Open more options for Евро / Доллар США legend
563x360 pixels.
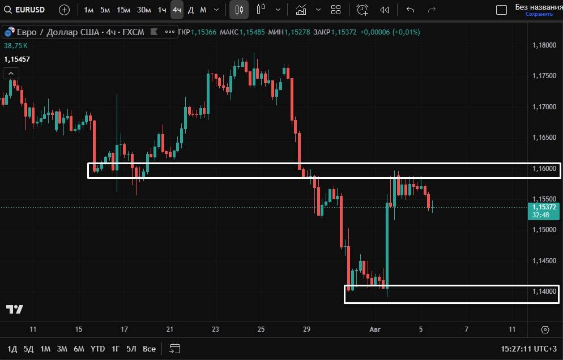pyautogui.click(x=170, y=32)
